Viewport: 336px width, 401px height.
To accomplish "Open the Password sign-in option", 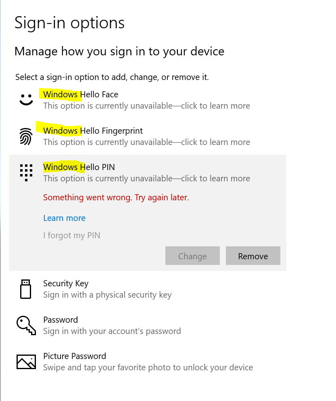I will 61,320.
